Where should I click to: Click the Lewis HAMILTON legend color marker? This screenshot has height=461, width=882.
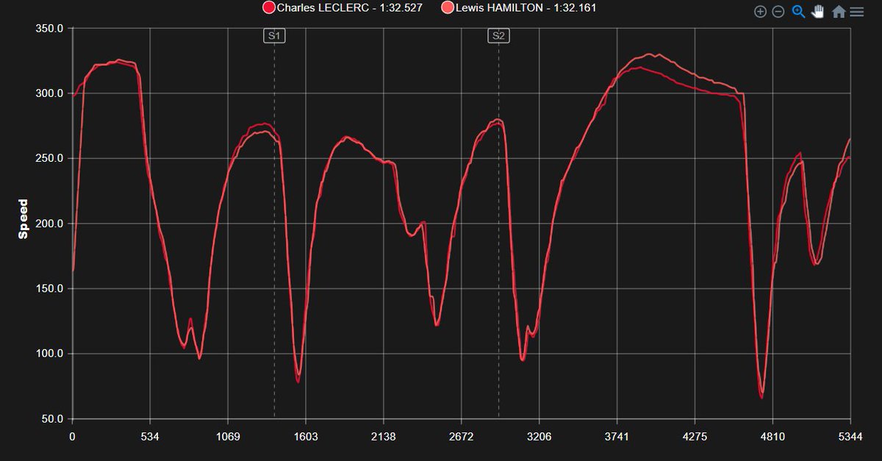pos(447,8)
